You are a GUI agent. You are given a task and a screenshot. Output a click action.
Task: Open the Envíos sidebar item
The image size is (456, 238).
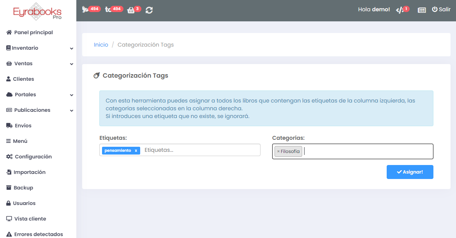(x=23, y=126)
